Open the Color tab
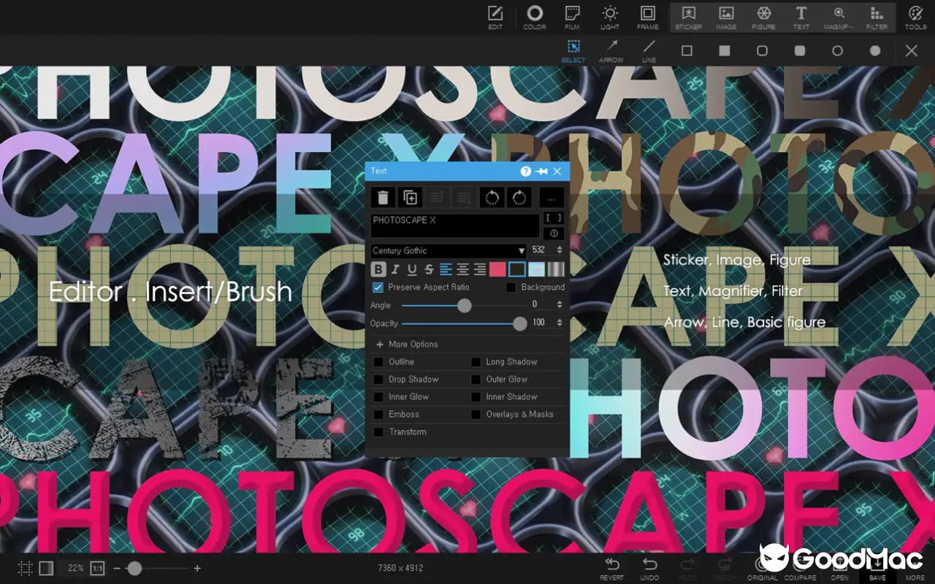Image resolution: width=935 pixels, height=584 pixels. (535, 18)
